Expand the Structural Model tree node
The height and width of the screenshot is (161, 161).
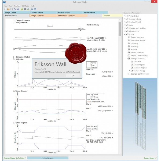click(124, 22)
